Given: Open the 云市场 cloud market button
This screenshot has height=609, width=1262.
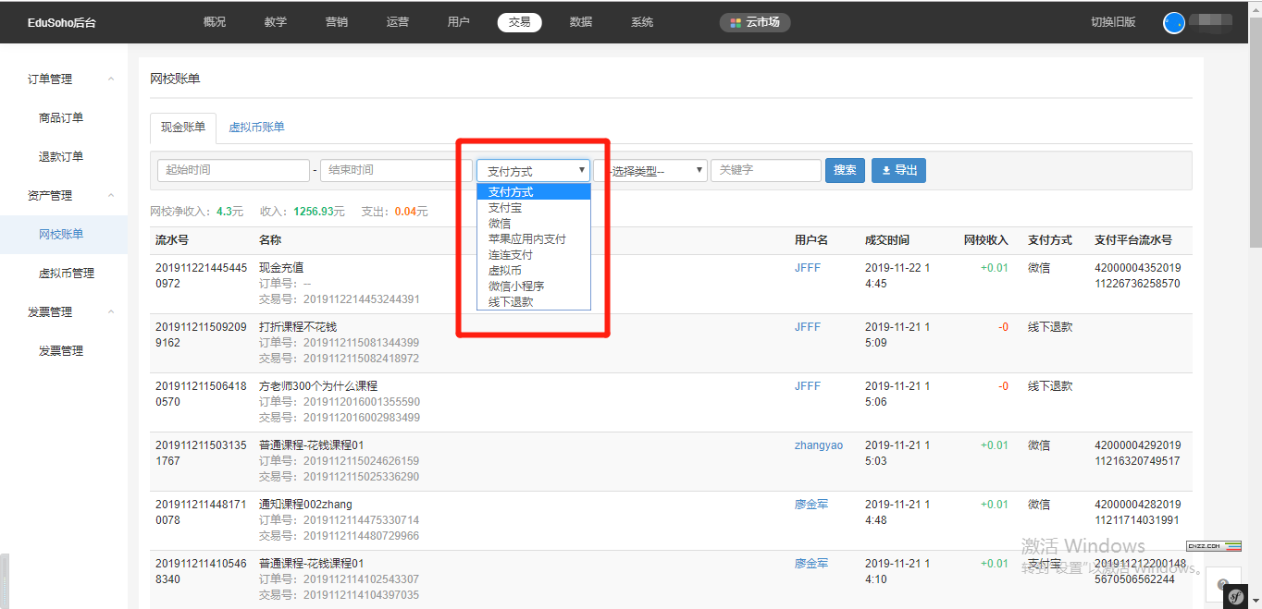Looking at the screenshot, I should click(754, 22).
